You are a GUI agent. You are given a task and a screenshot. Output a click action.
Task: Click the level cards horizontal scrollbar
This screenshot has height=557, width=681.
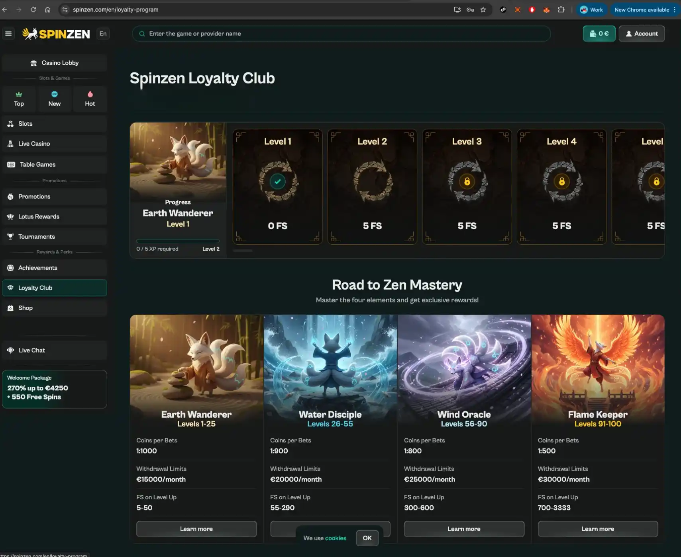pos(243,251)
